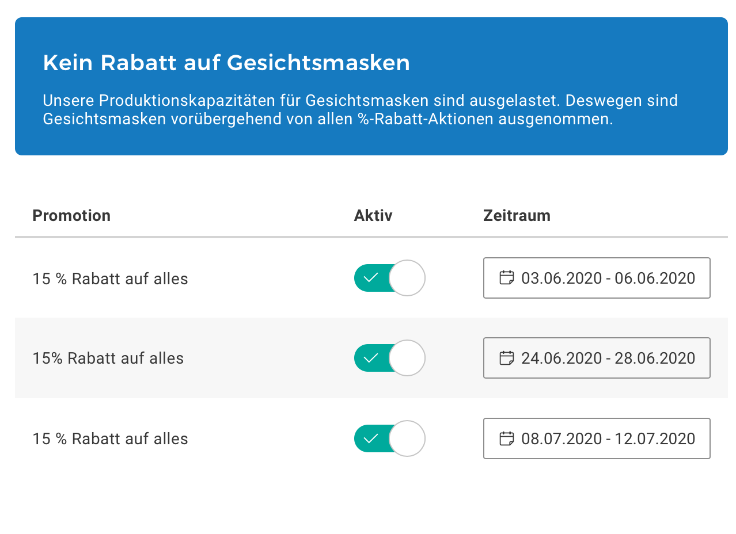Click the Aktiv column header
The height and width of the screenshot is (534, 736).
point(373,216)
